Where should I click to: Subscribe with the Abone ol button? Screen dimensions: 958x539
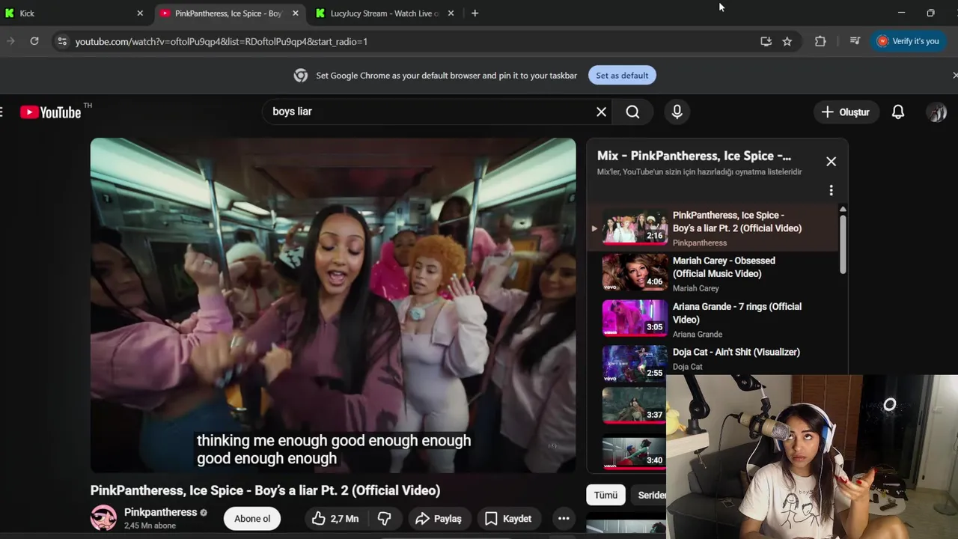click(x=252, y=518)
